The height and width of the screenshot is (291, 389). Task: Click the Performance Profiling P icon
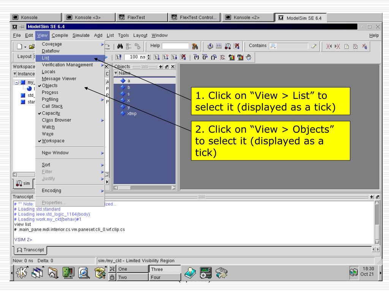pos(231,58)
